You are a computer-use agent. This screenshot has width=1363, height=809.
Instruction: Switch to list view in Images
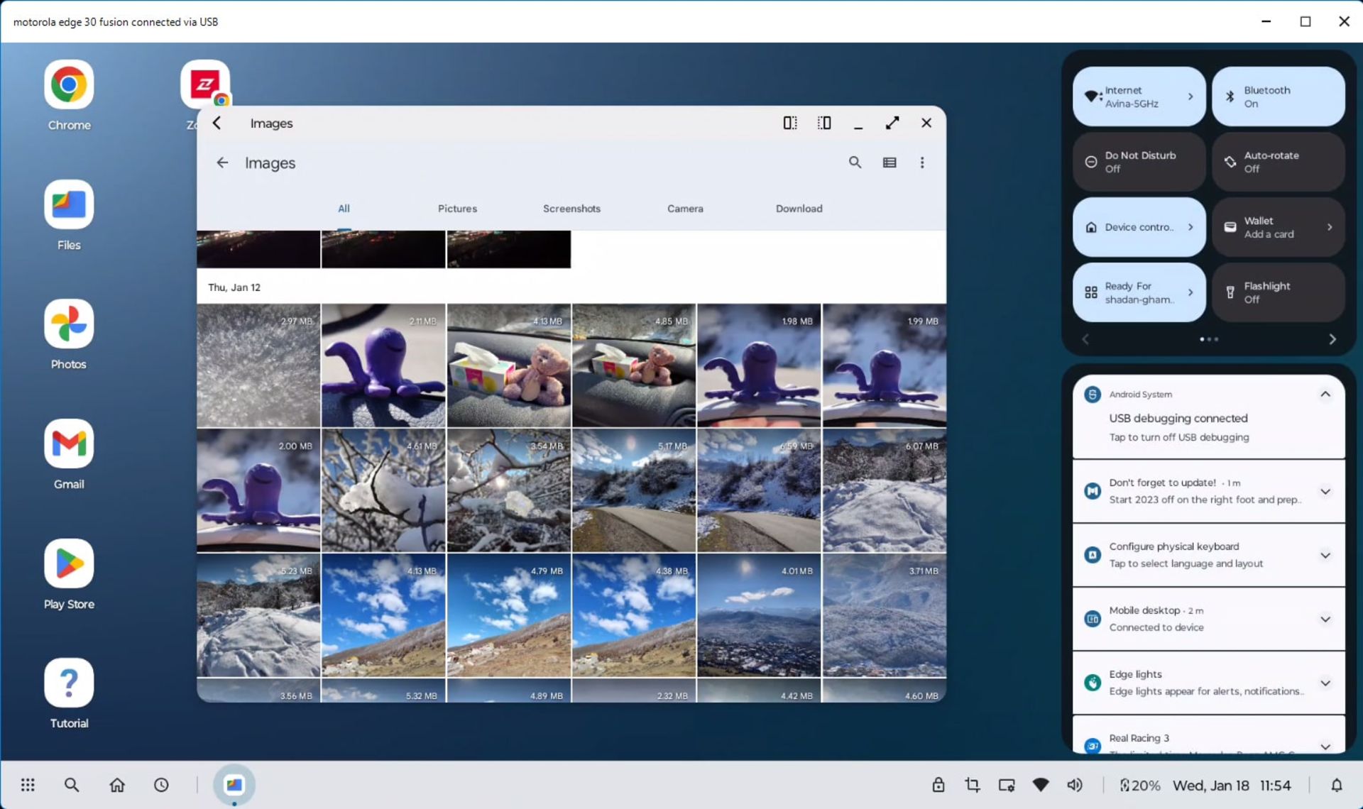[x=889, y=163]
